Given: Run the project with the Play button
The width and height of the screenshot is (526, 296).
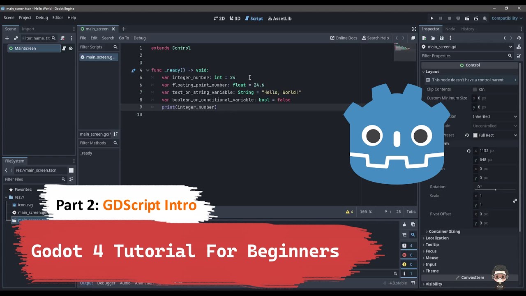Looking at the screenshot, I should pyautogui.click(x=431, y=18).
